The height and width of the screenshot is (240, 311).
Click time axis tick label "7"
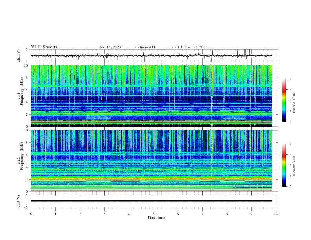point(203,214)
